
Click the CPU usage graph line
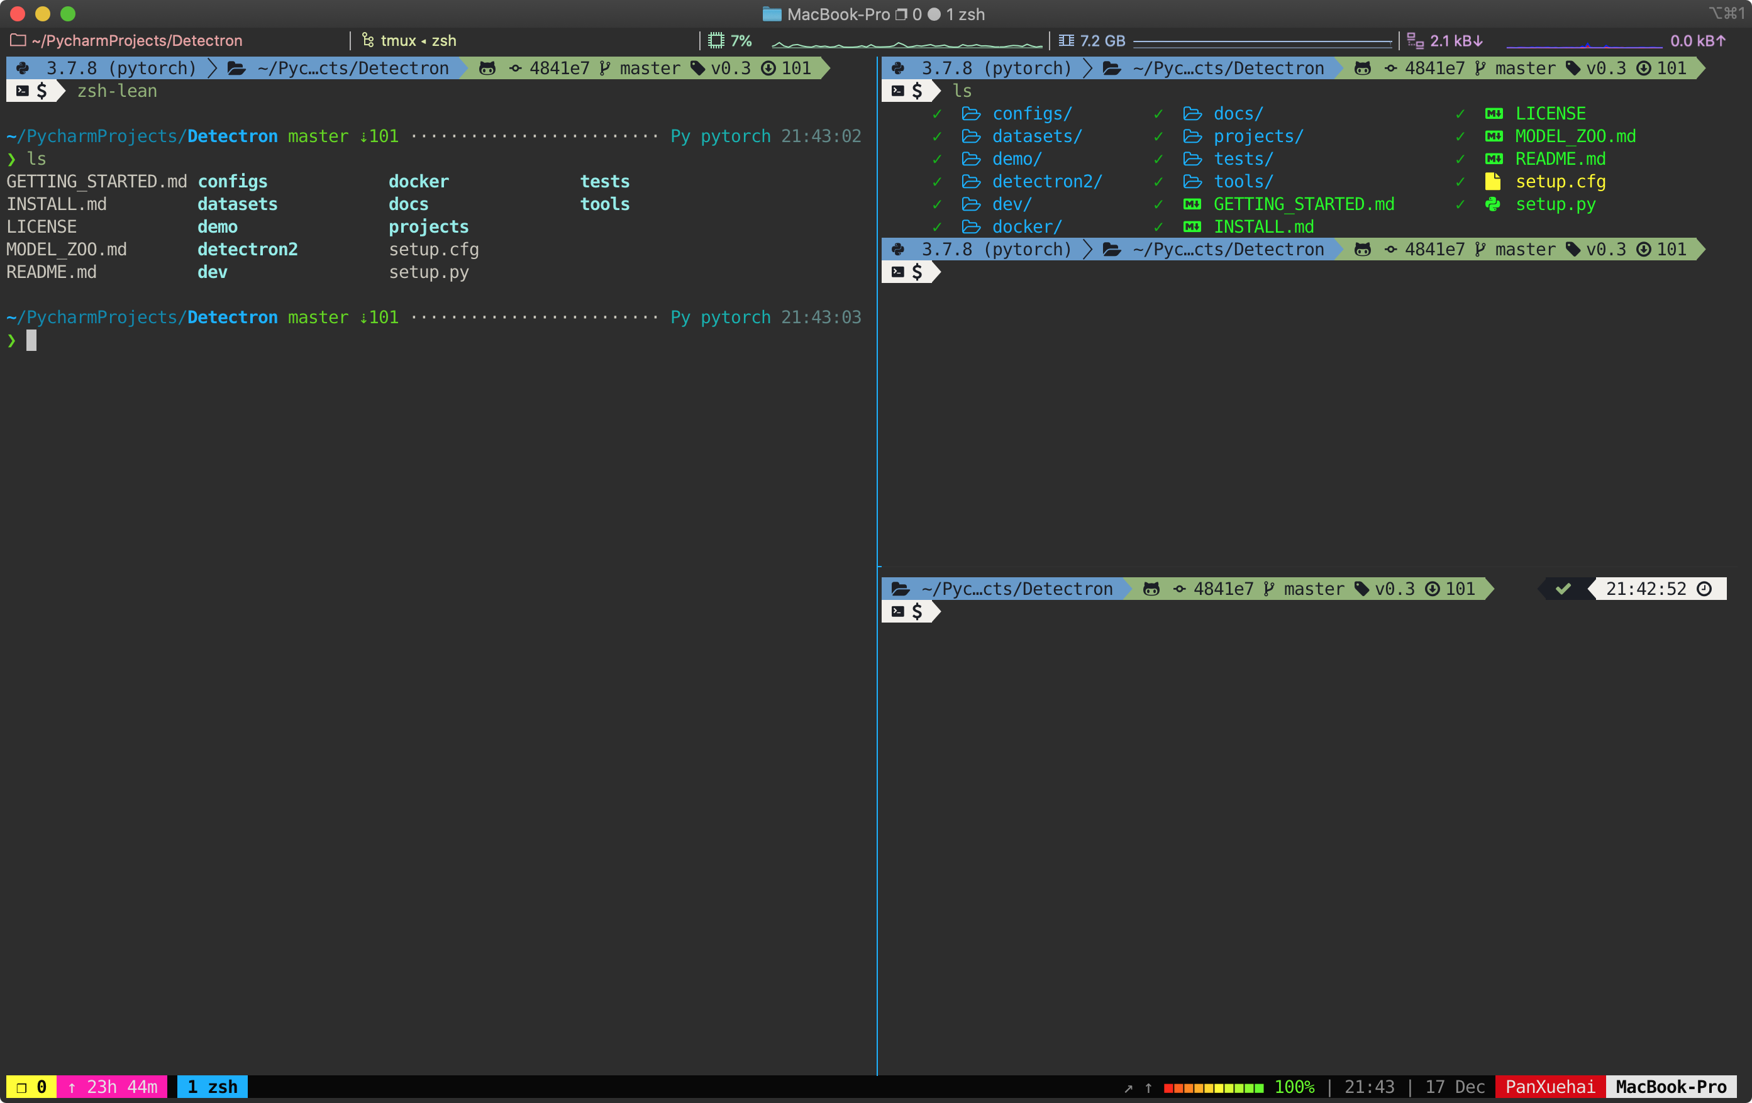[907, 45]
